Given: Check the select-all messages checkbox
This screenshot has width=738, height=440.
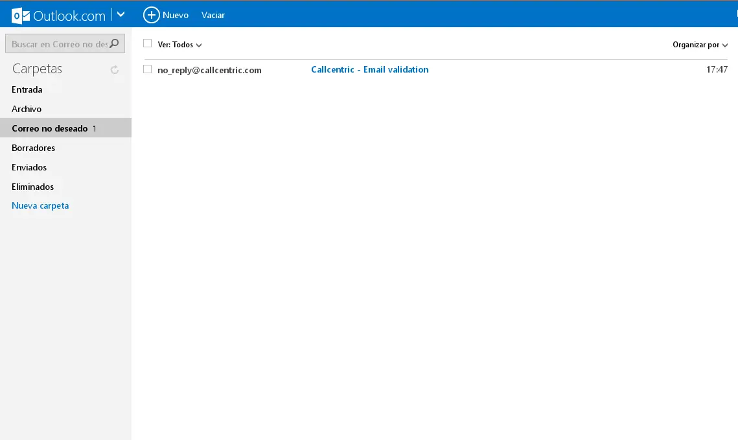Looking at the screenshot, I should tap(147, 43).
